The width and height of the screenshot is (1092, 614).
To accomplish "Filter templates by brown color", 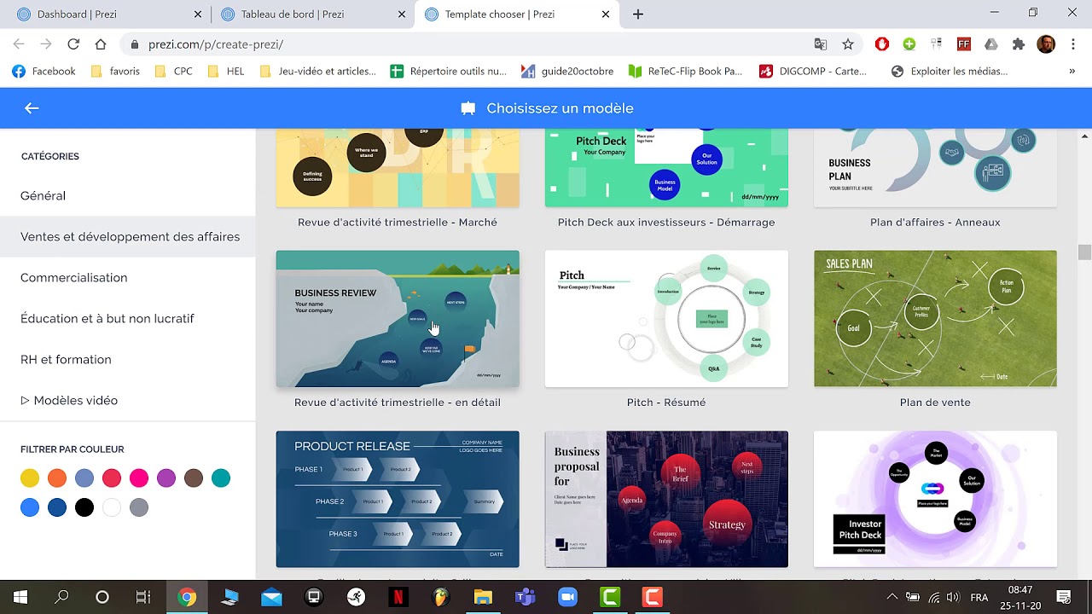I will (x=194, y=478).
